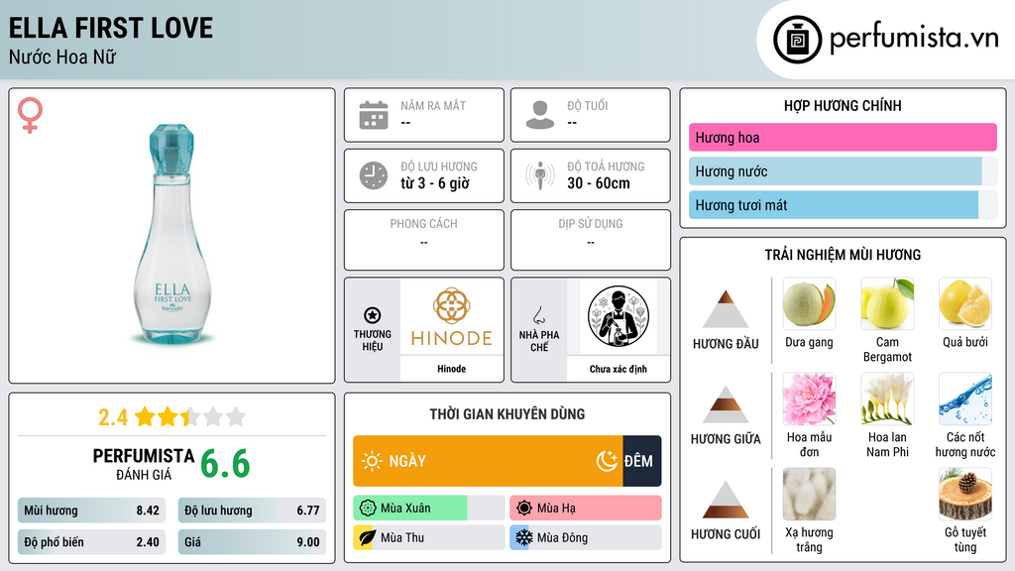Open the Các nốt hương nước image

965,399
